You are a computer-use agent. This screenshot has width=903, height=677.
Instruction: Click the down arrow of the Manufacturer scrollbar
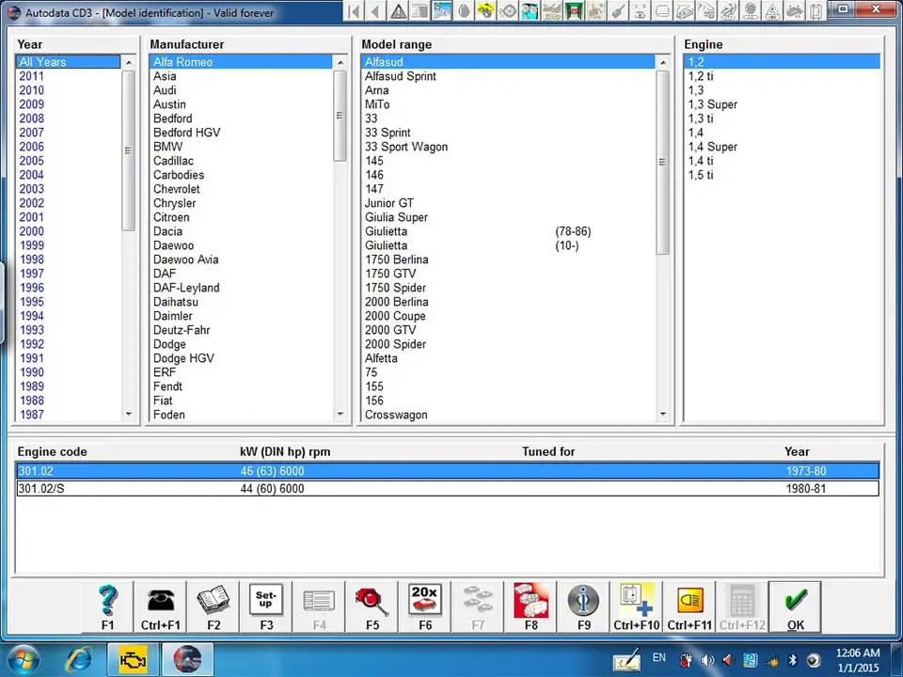340,415
